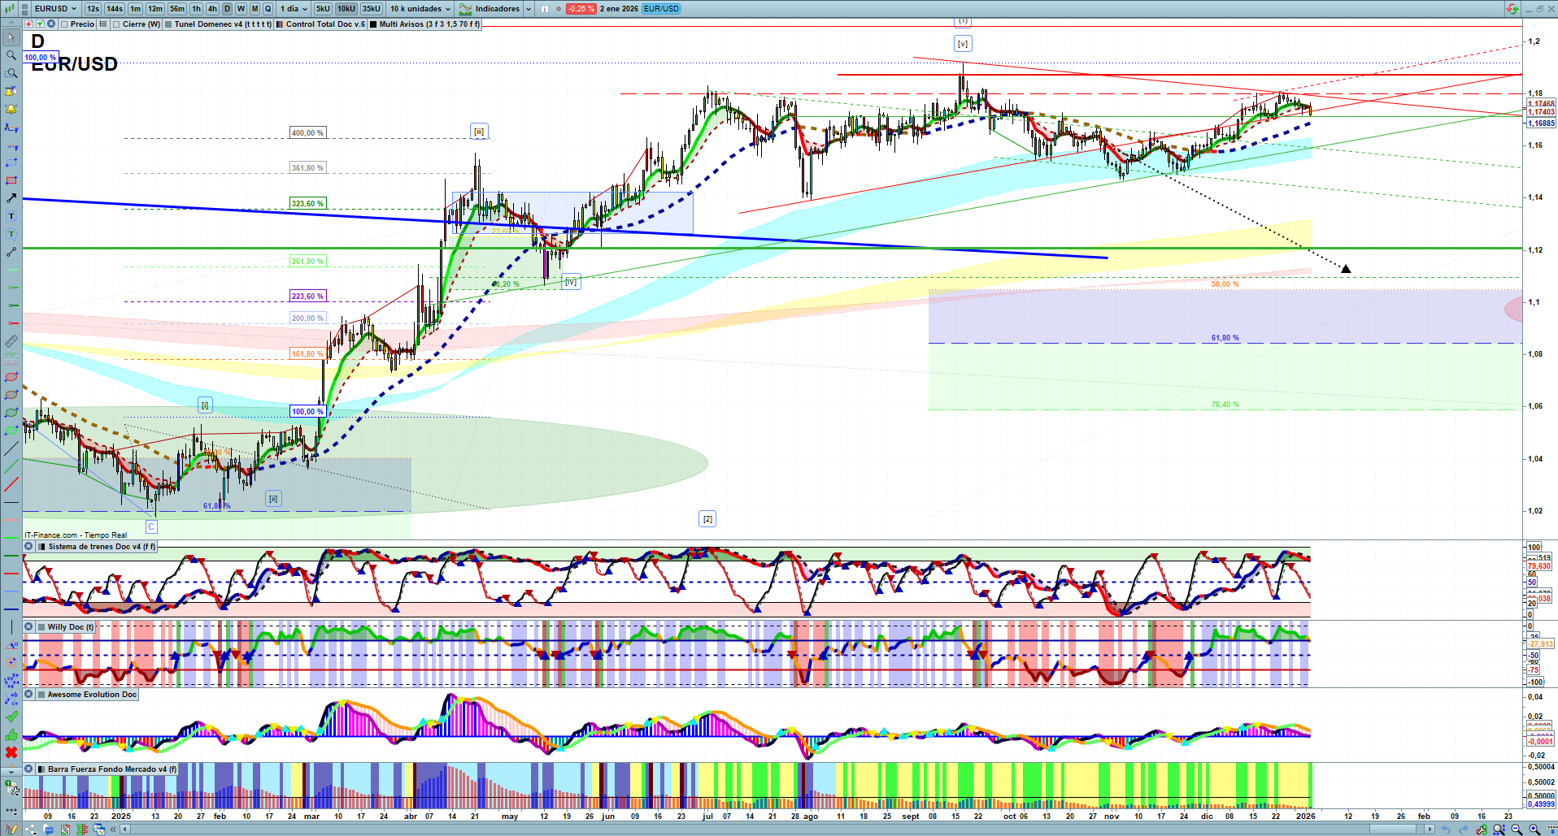Select the red rectangle drawing tool

click(x=11, y=180)
